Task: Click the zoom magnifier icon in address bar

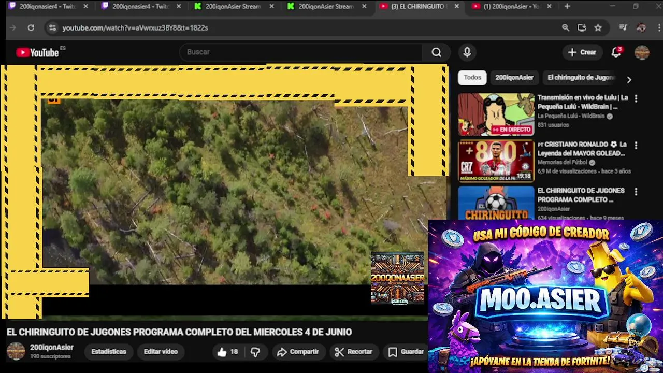Action: pyautogui.click(x=566, y=28)
